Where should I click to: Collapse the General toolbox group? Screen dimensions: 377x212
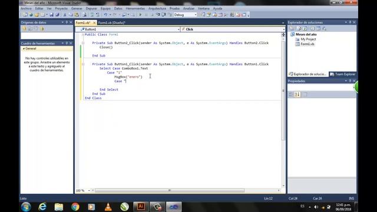24,48
